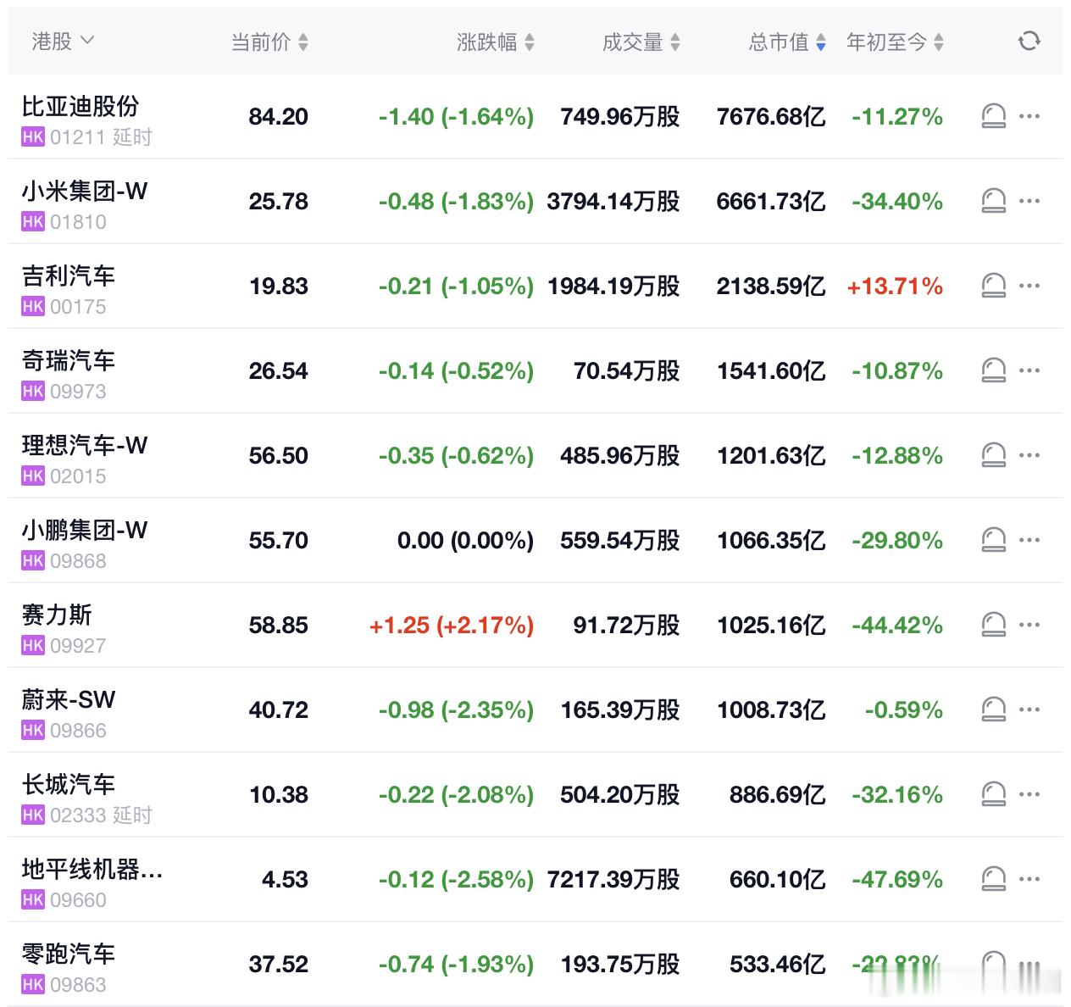Screen dimensions: 1071x1007
Task: Click volume 3794.14万股
Action: click(613, 202)
